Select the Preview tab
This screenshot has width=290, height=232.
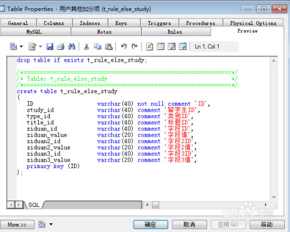point(248,31)
